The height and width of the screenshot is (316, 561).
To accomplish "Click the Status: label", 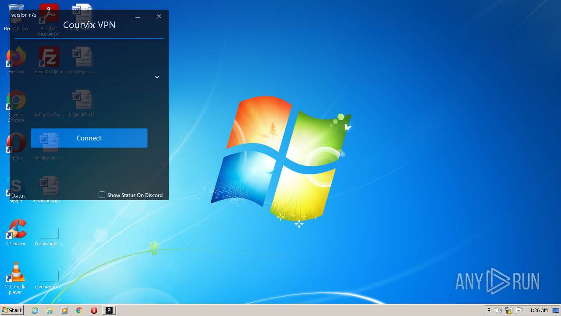I will pos(19,196).
